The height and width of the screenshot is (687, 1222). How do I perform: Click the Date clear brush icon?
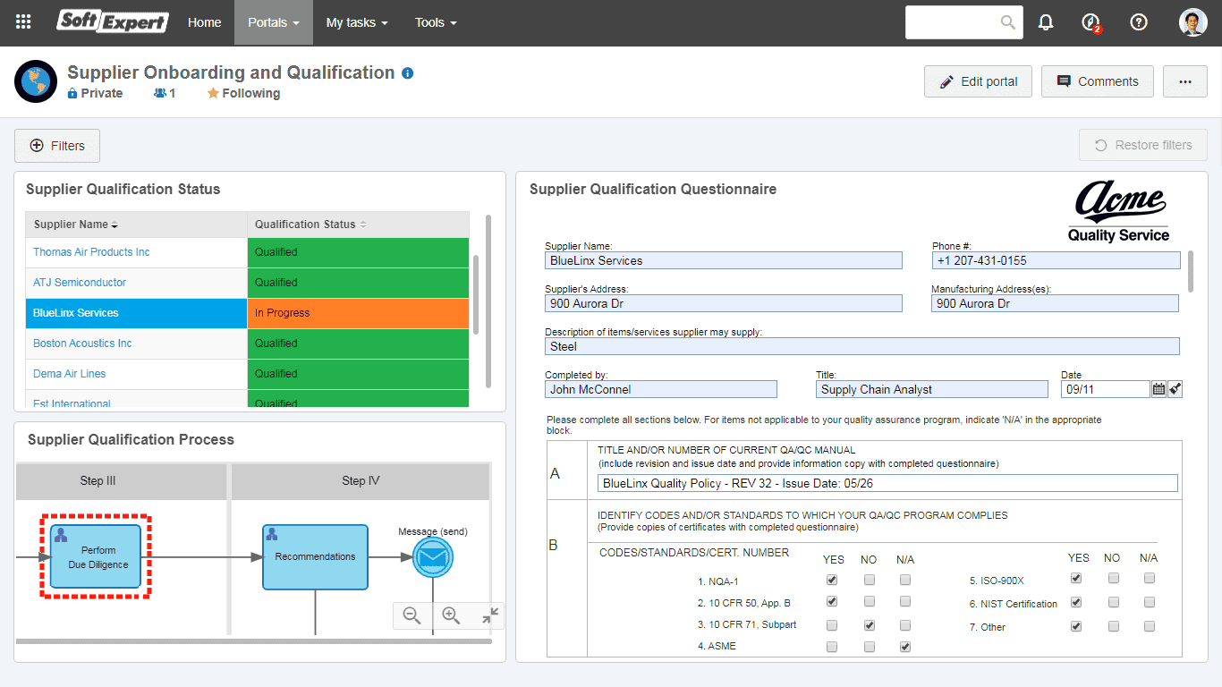click(1175, 389)
